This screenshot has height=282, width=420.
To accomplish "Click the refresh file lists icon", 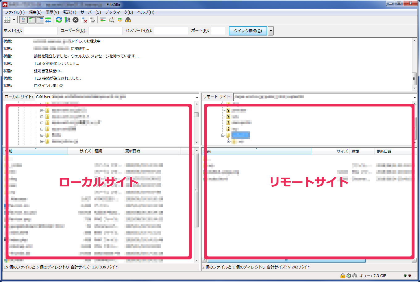I will 59,20.
